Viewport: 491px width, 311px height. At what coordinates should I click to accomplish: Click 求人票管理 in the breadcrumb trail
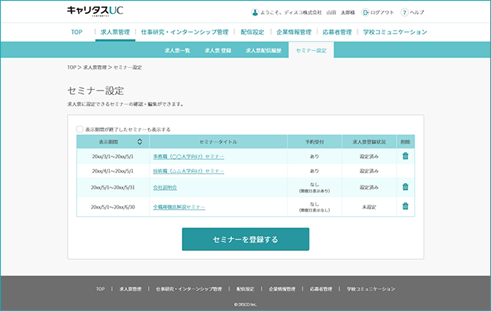tap(95, 67)
